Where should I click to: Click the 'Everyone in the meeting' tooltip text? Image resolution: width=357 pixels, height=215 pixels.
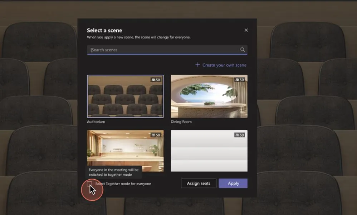tap(114, 172)
